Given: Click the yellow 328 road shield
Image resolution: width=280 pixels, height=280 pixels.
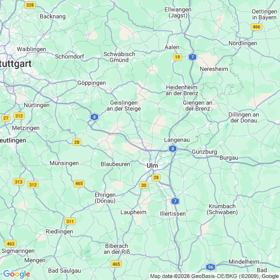Looking at the screenshot, I should point(30,5).
